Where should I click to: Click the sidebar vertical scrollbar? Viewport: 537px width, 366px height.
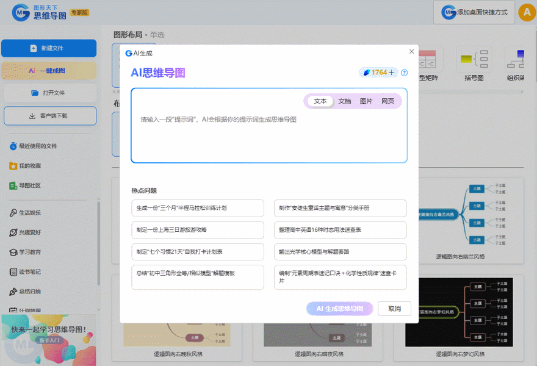point(99,243)
